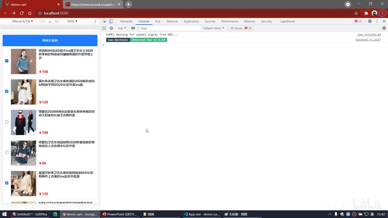Click the device height 667 field
This screenshot has height=218, width=388.
point(57,21)
